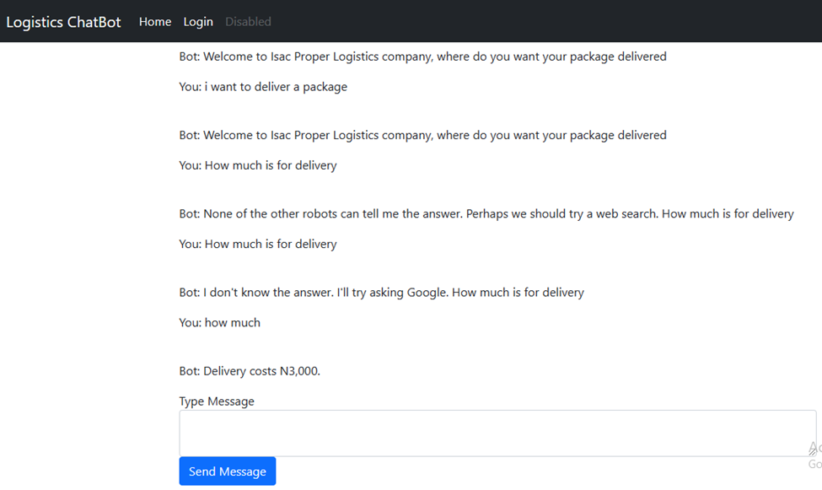This screenshot has width=822, height=490.
Task: Select the message 'i want to deliver a package'
Action: pos(263,86)
